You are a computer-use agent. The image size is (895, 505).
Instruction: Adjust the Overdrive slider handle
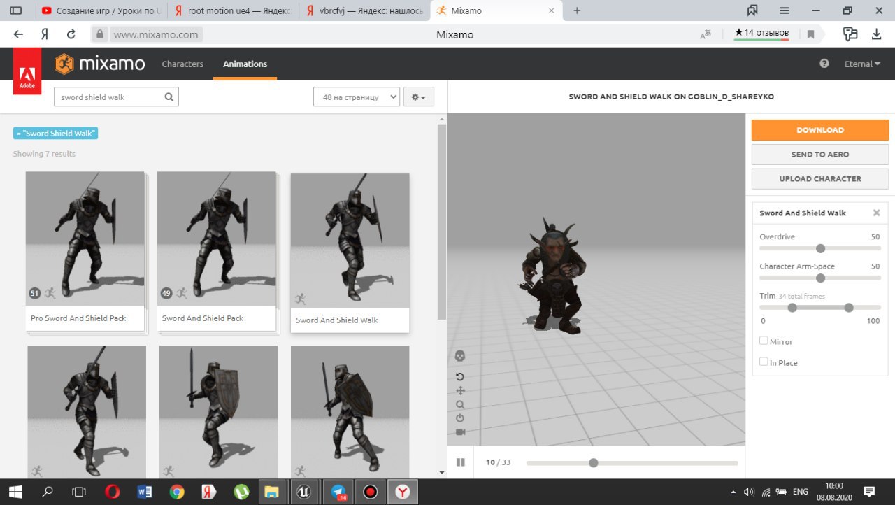pyautogui.click(x=821, y=248)
